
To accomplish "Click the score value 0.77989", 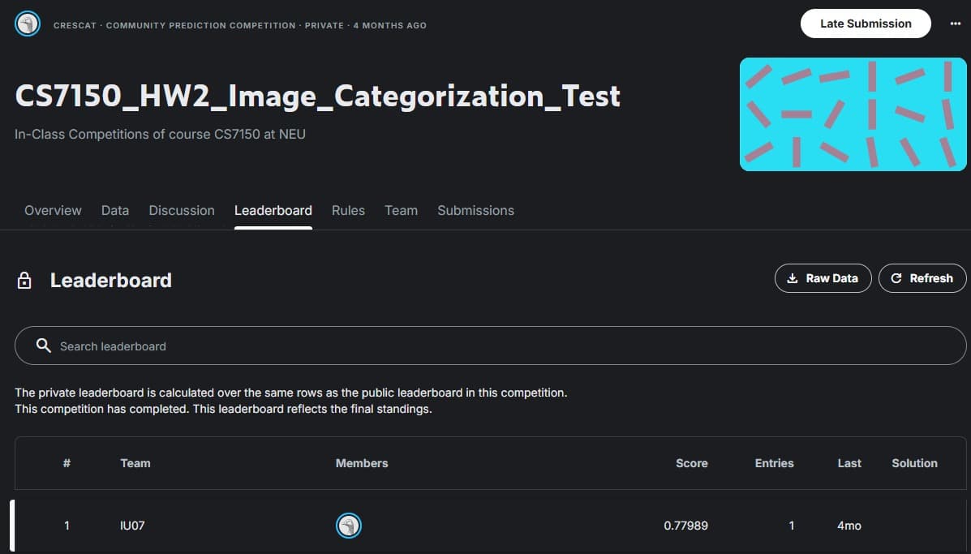I will tap(685, 526).
